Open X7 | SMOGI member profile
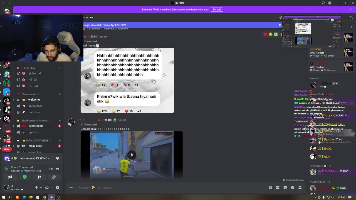 (x=325, y=149)
